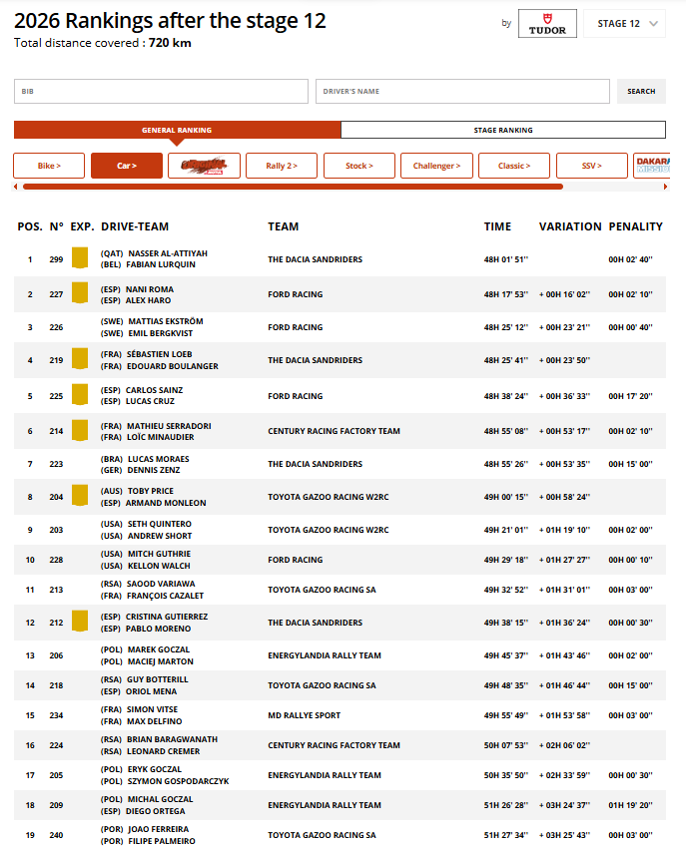686x848 pixels.
Task: Click yellow EXP badge for Nani Roma
Action: tap(80, 293)
